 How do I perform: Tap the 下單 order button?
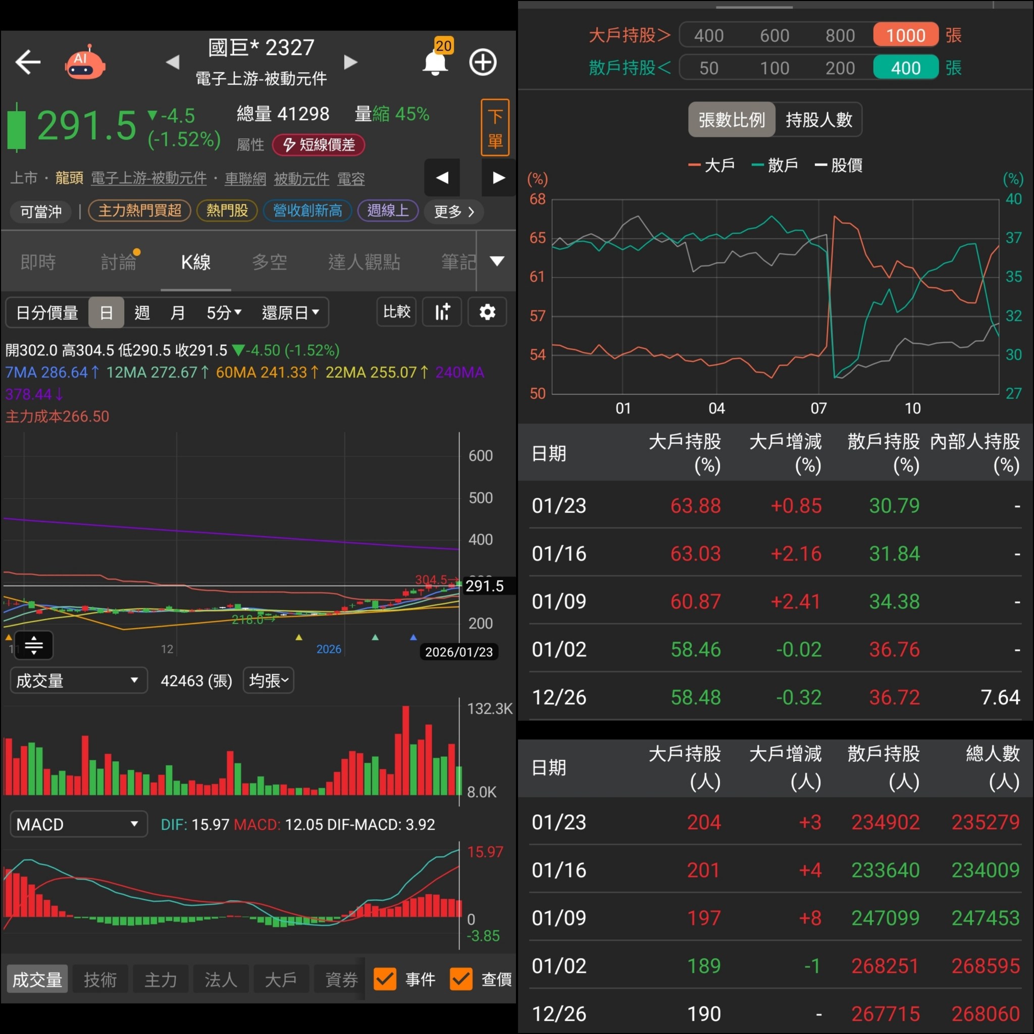(x=494, y=127)
